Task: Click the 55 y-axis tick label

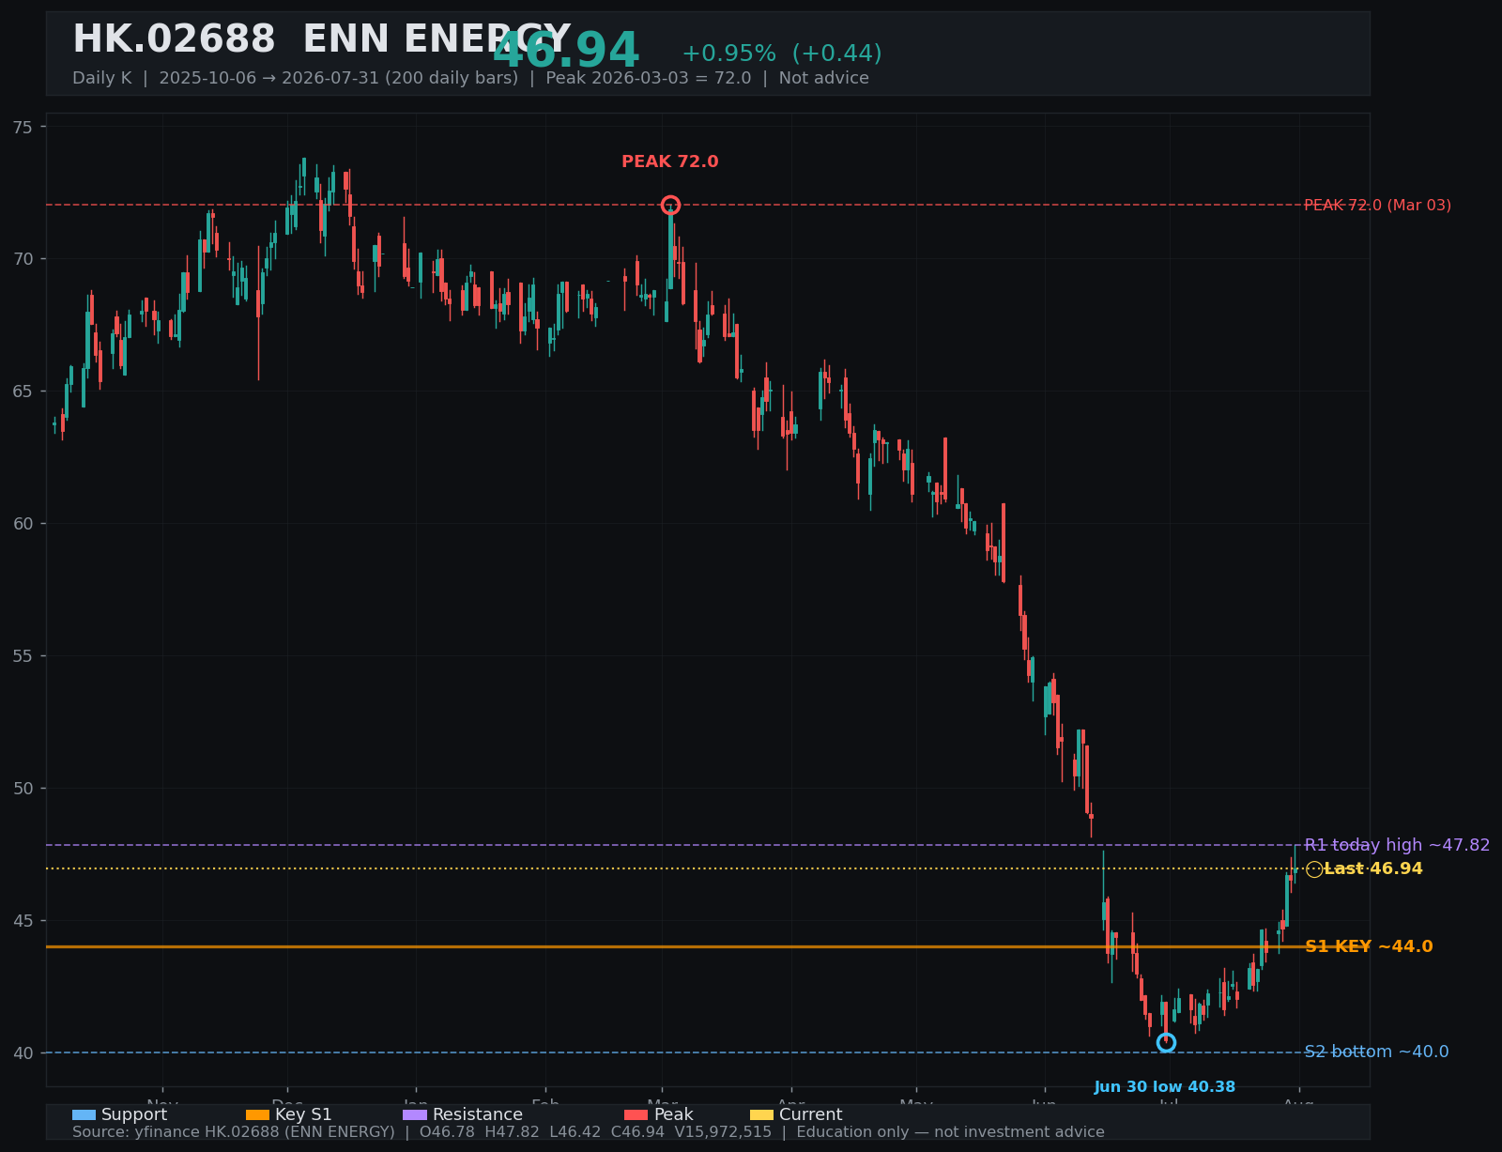Action: (x=23, y=656)
